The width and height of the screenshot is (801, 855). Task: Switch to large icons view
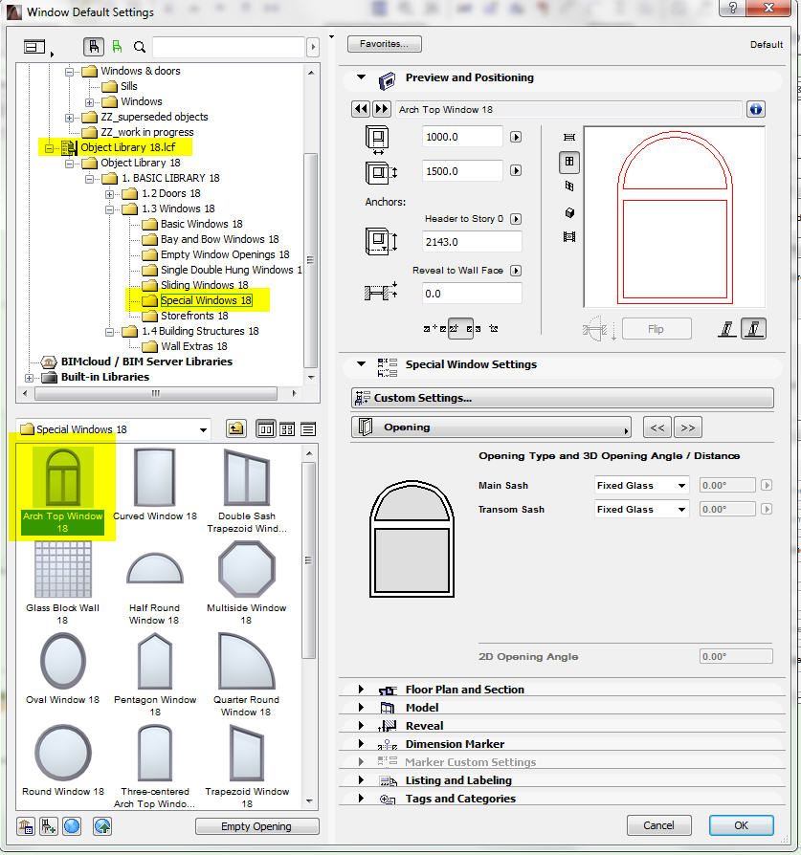[266, 429]
